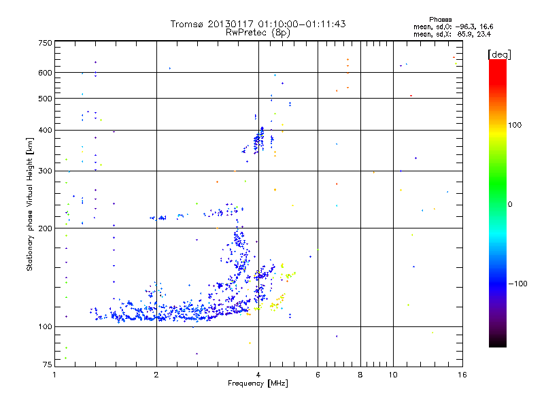This screenshot has height=408, width=544.
Task: Click the y-axis tick label '300'
Action: tap(45, 171)
